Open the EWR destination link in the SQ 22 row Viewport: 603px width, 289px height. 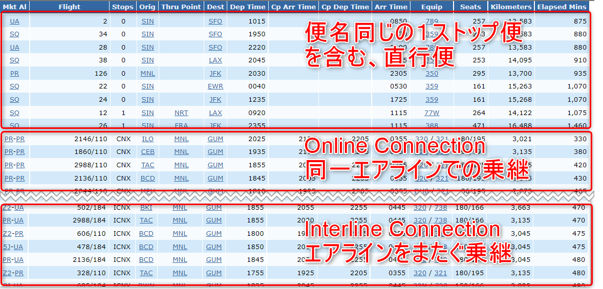(216, 86)
